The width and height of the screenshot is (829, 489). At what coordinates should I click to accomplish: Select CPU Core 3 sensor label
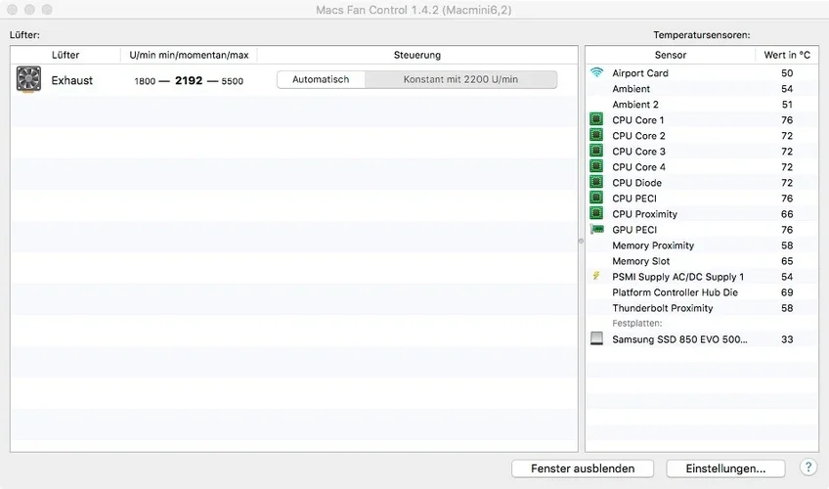click(x=638, y=152)
